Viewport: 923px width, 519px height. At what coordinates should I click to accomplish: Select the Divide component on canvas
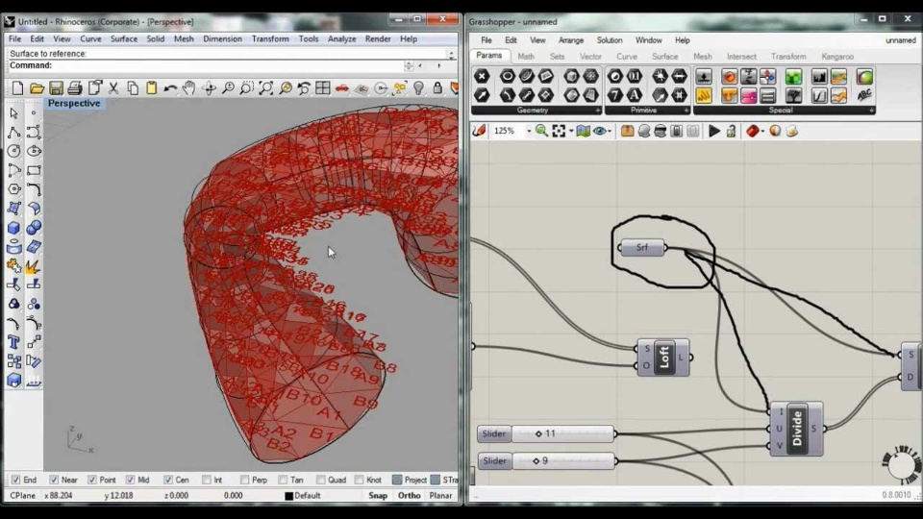pyautogui.click(x=796, y=429)
